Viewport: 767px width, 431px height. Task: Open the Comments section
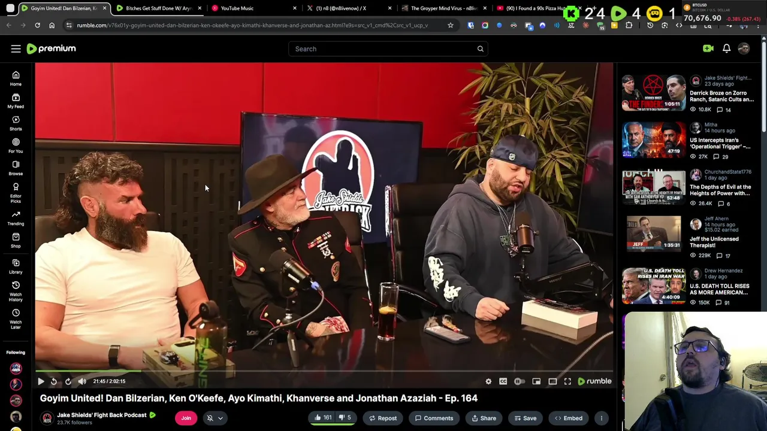(x=434, y=418)
